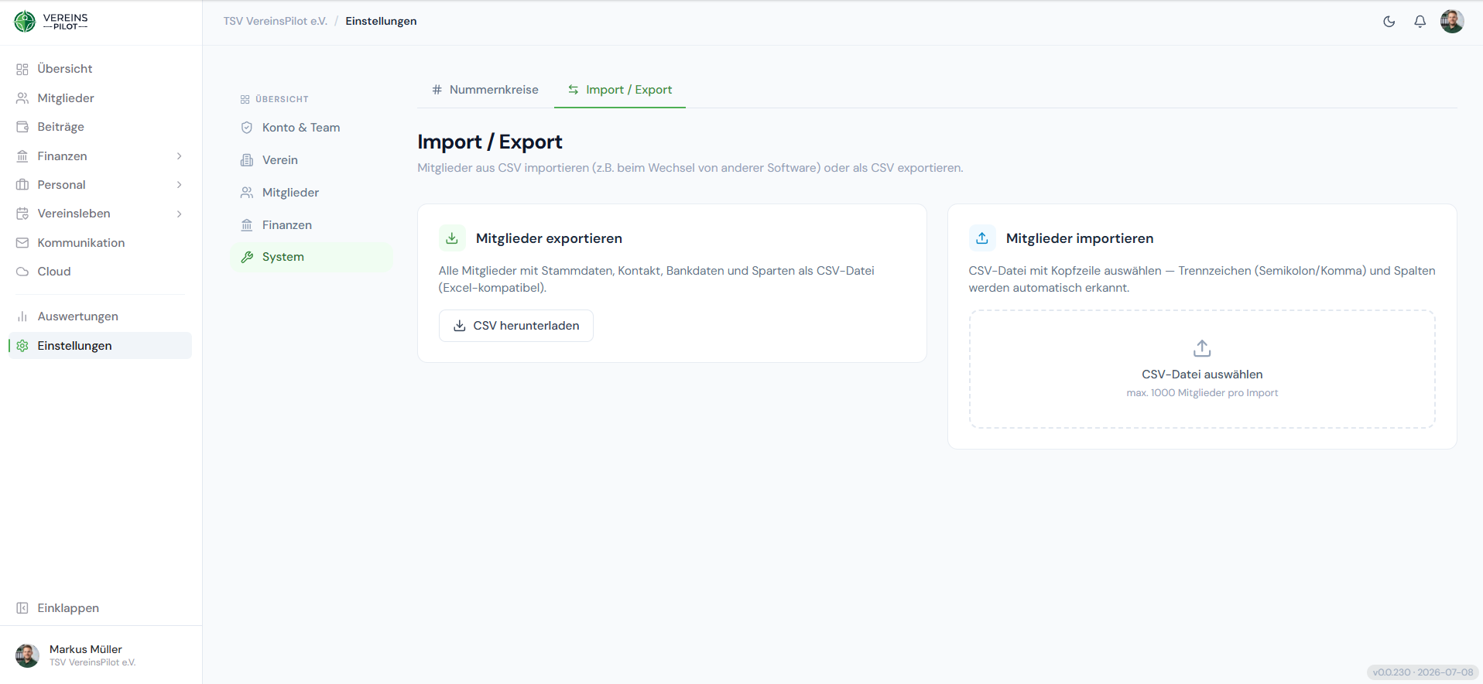Open Beiträge section
This screenshot has height=684, width=1483.
tap(100, 127)
